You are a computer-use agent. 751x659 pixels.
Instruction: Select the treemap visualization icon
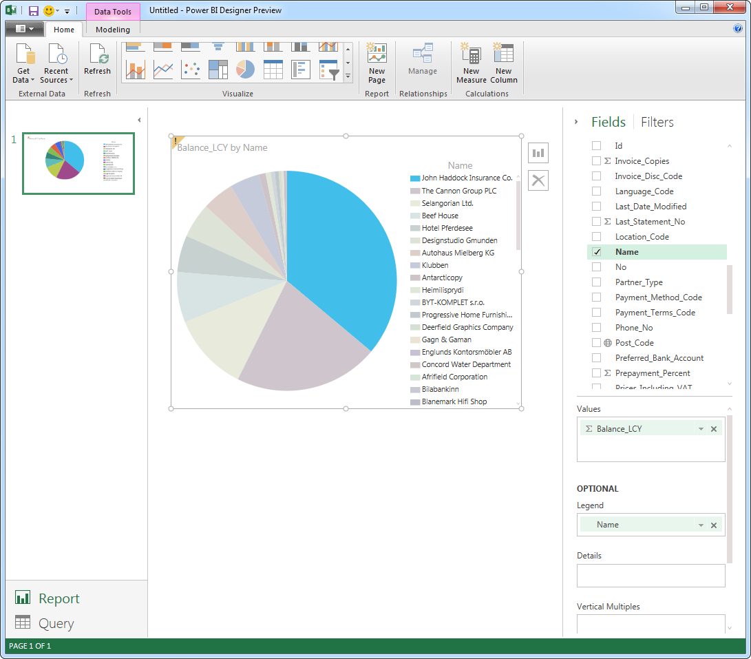click(218, 70)
